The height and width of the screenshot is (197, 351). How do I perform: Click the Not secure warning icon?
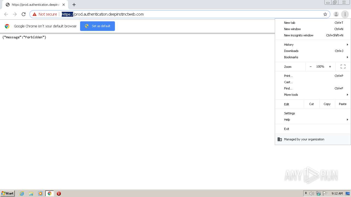coord(35,14)
